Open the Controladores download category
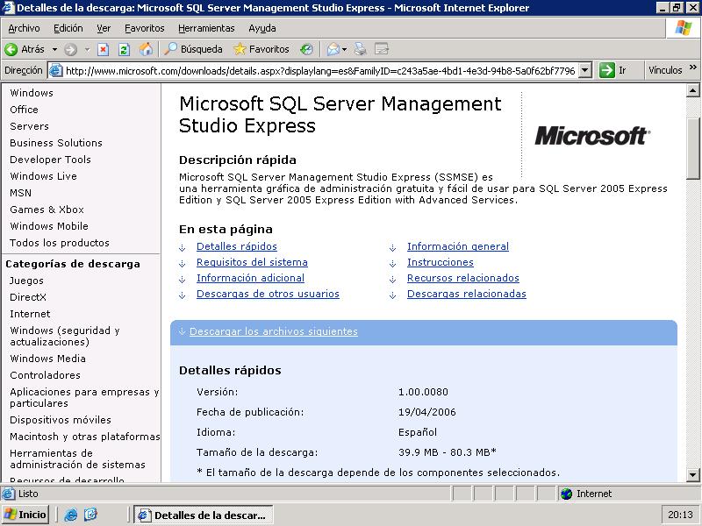The width and height of the screenshot is (702, 526). (46, 375)
